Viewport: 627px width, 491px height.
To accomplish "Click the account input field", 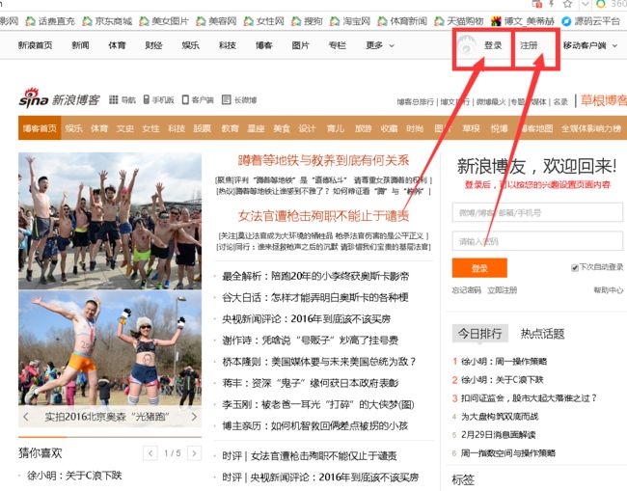I will [x=537, y=212].
